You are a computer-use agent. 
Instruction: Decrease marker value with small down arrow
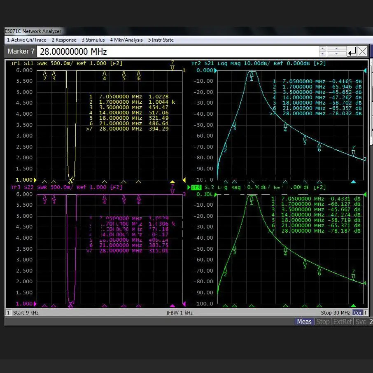click(x=322, y=54)
